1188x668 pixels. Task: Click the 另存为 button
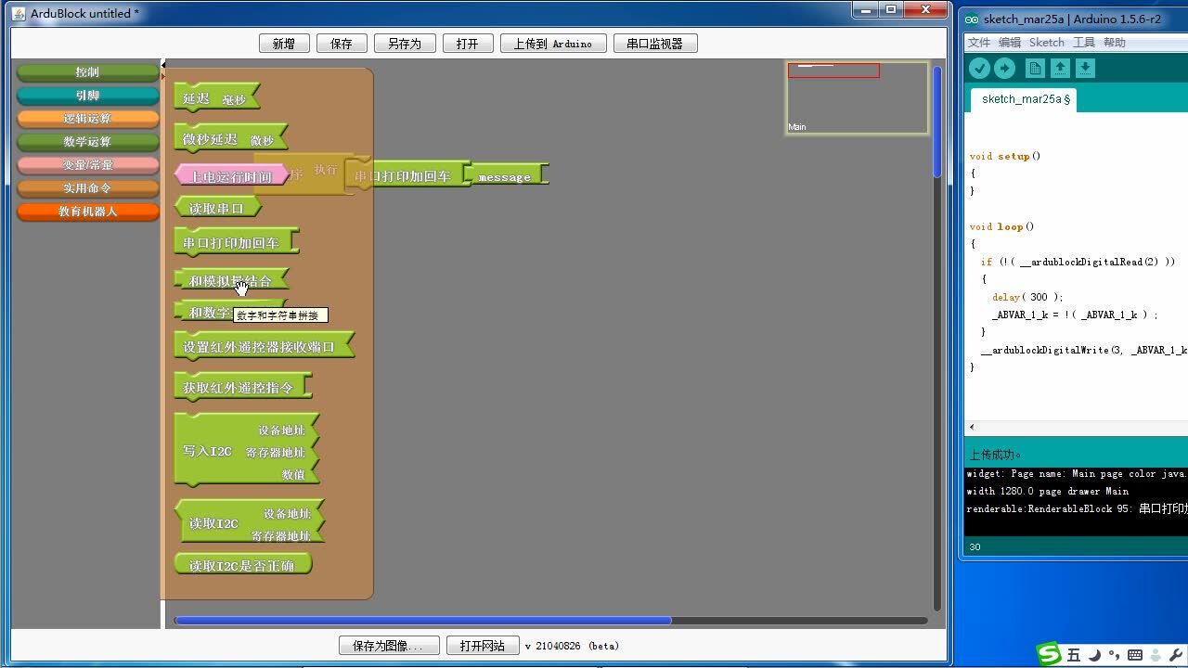[x=405, y=44]
